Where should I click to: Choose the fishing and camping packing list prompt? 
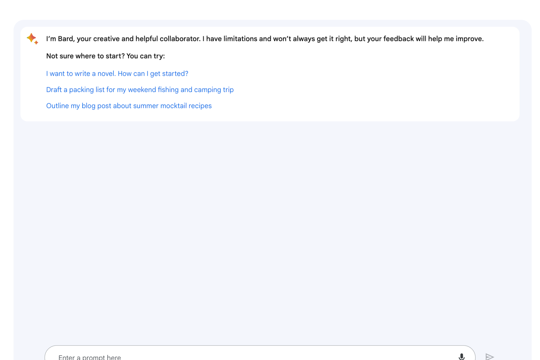[140, 90]
